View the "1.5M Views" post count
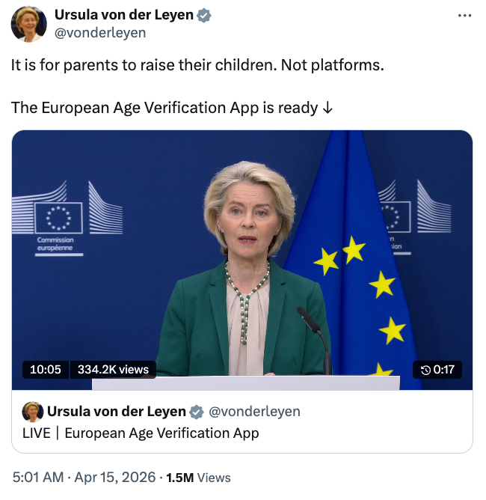486x500 pixels. 198,477
